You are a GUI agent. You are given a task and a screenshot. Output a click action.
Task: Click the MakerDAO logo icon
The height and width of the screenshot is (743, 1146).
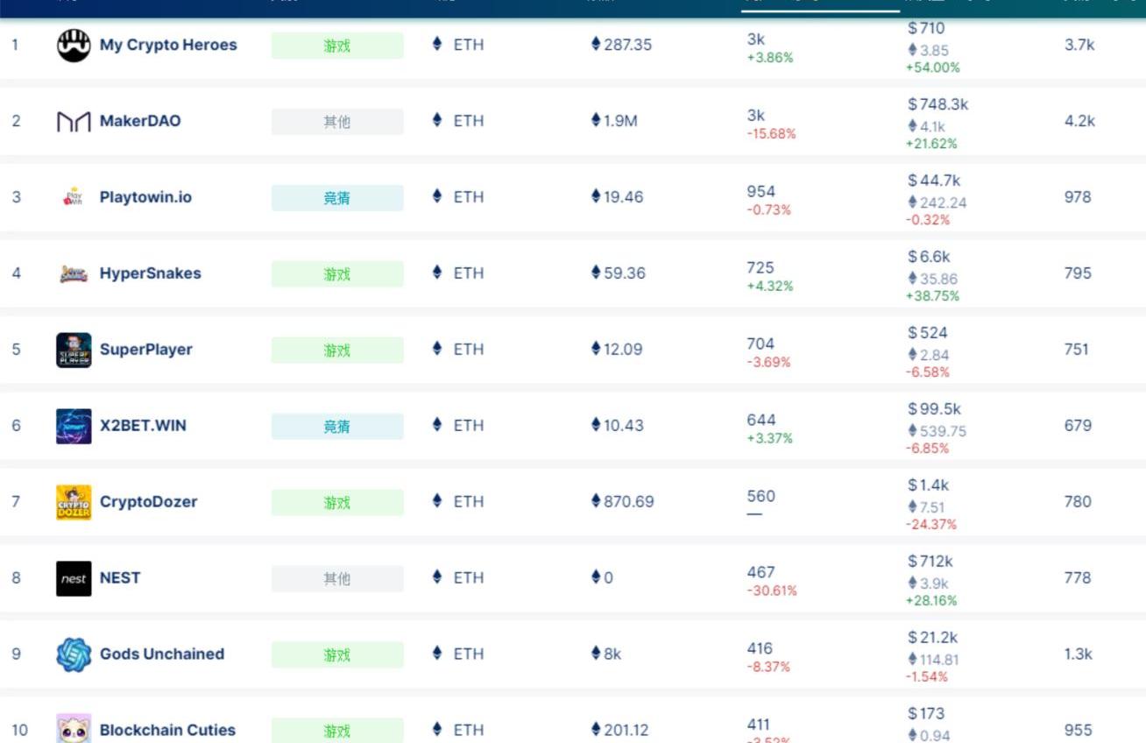pyautogui.click(x=74, y=121)
